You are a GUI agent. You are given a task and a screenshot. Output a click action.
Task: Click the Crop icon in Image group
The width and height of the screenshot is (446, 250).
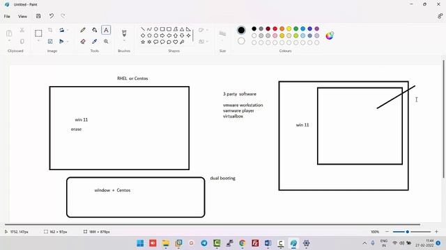click(x=50, y=30)
